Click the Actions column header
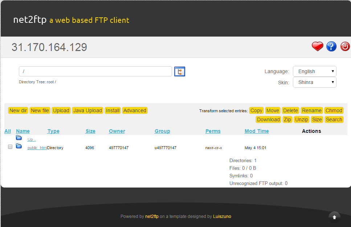Screen dimensions: 351x227 pos(311,131)
